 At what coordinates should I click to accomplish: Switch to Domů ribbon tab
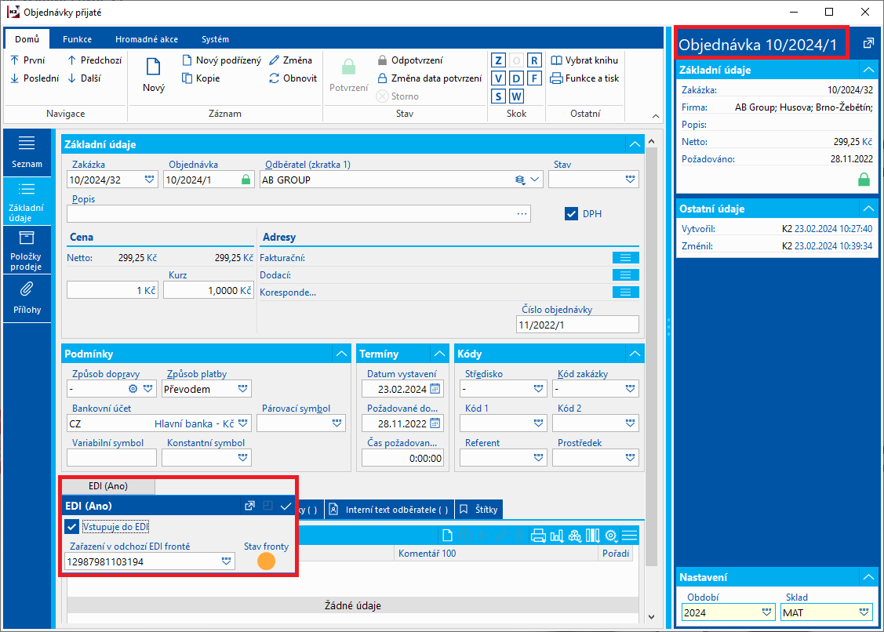point(27,39)
